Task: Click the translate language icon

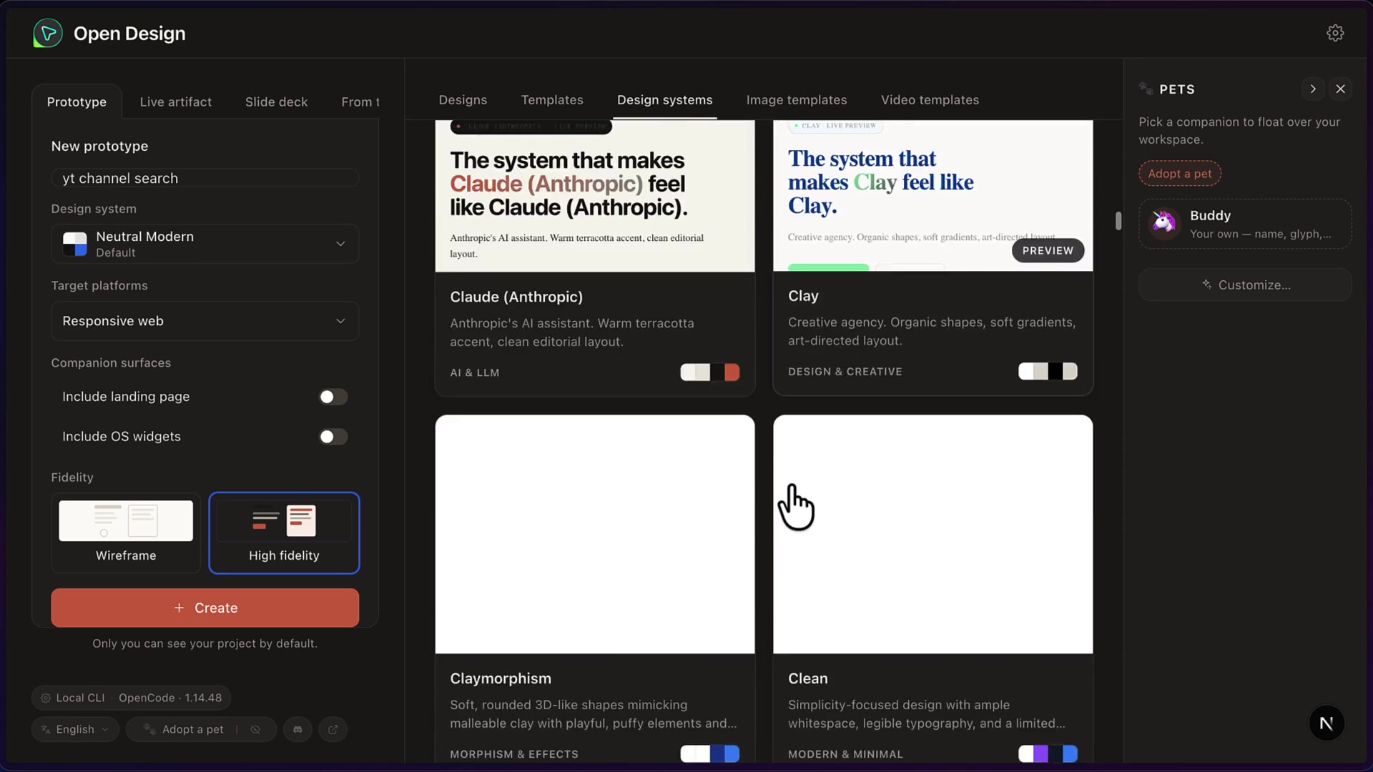Action: click(46, 729)
